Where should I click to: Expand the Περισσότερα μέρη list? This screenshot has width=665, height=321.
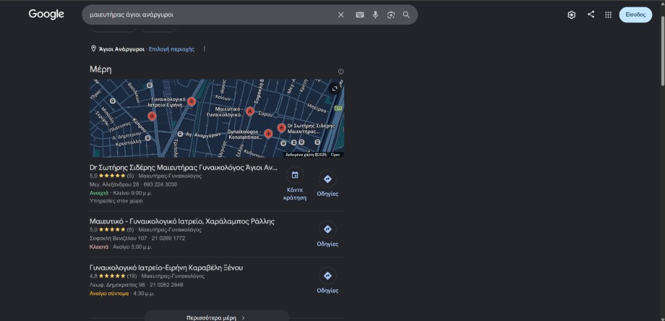tap(217, 316)
